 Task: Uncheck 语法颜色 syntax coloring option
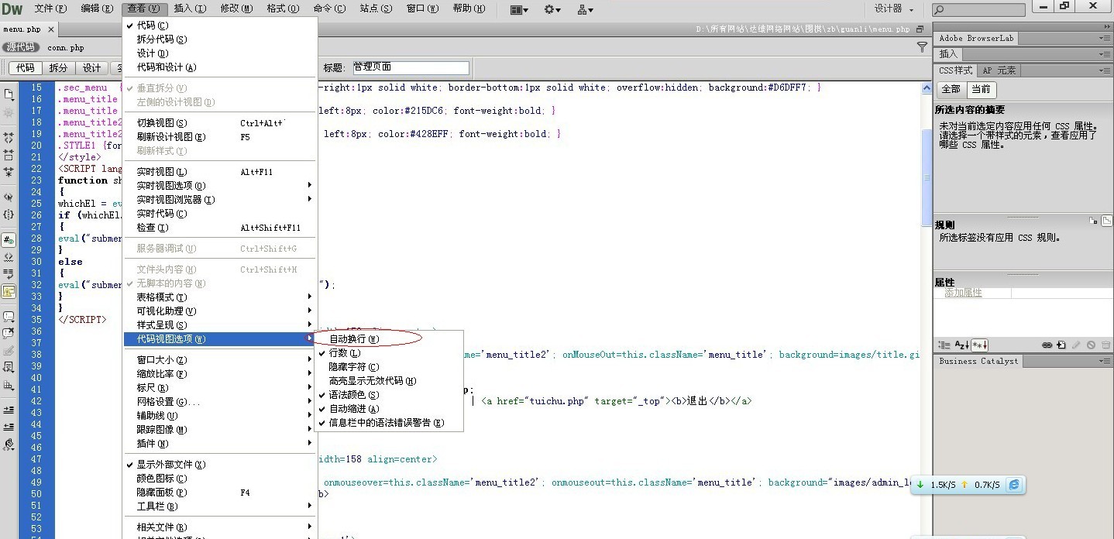point(354,395)
